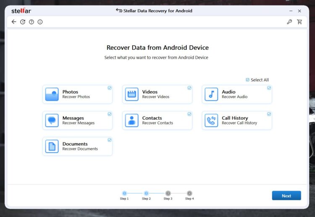Viewport: 315px width, 217px height.
Task: Click the back arrow in the toolbar
Action: coord(14,22)
